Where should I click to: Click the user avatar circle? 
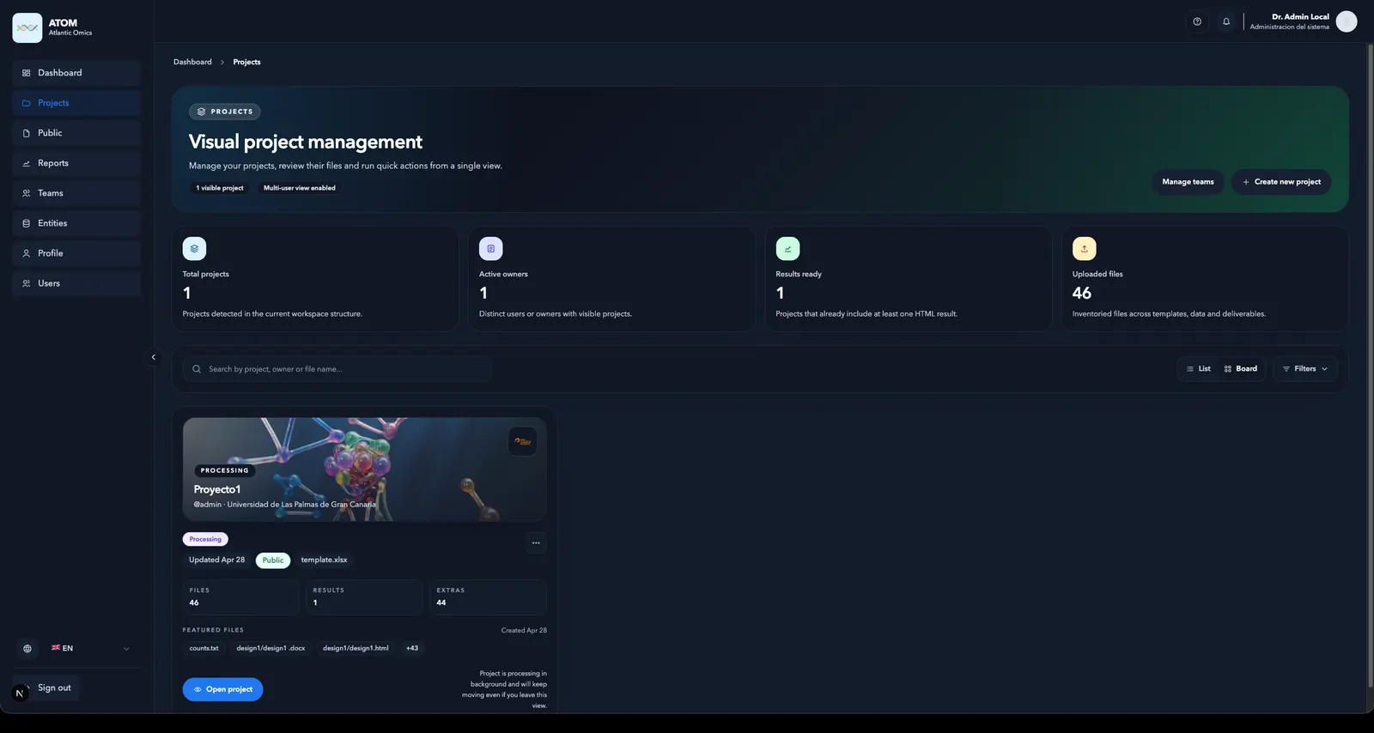1347,21
